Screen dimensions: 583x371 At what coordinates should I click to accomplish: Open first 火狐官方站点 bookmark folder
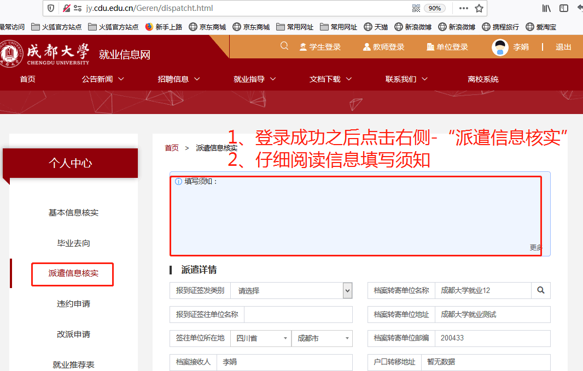tap(56, 27)
